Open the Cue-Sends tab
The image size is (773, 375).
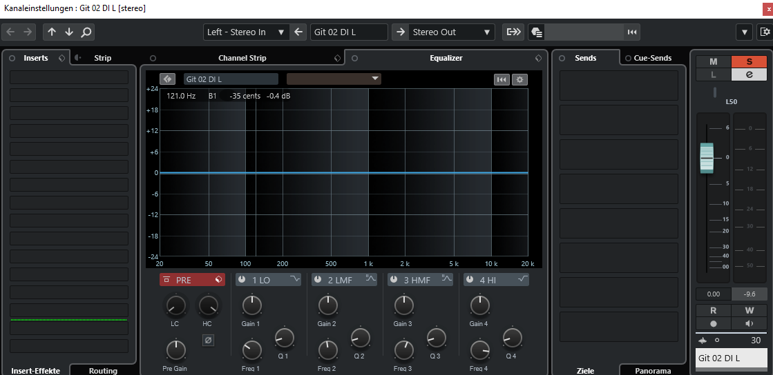click(652, 58)
